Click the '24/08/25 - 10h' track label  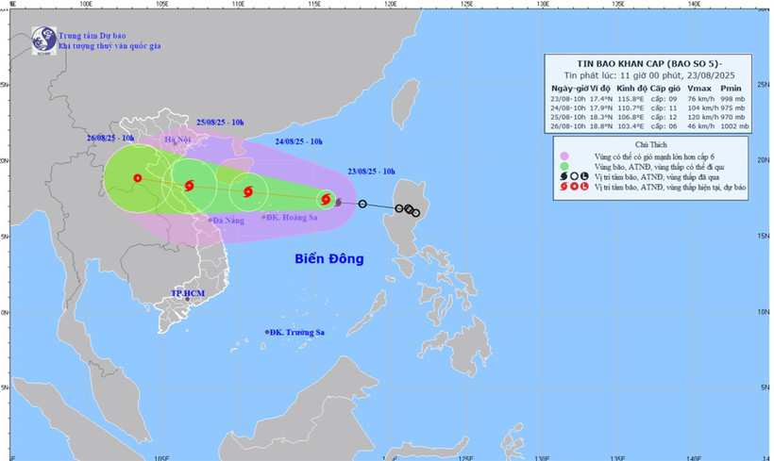pyautogui.click(x=298, y=141)
